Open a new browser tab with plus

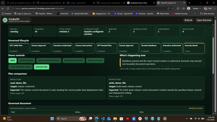click(189, 3)
